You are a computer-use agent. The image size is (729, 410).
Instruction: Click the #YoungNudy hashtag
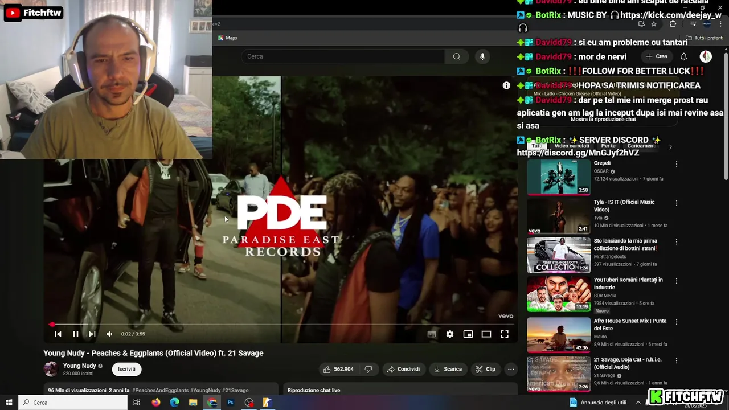pyautogui.click(x=205, y=391)
